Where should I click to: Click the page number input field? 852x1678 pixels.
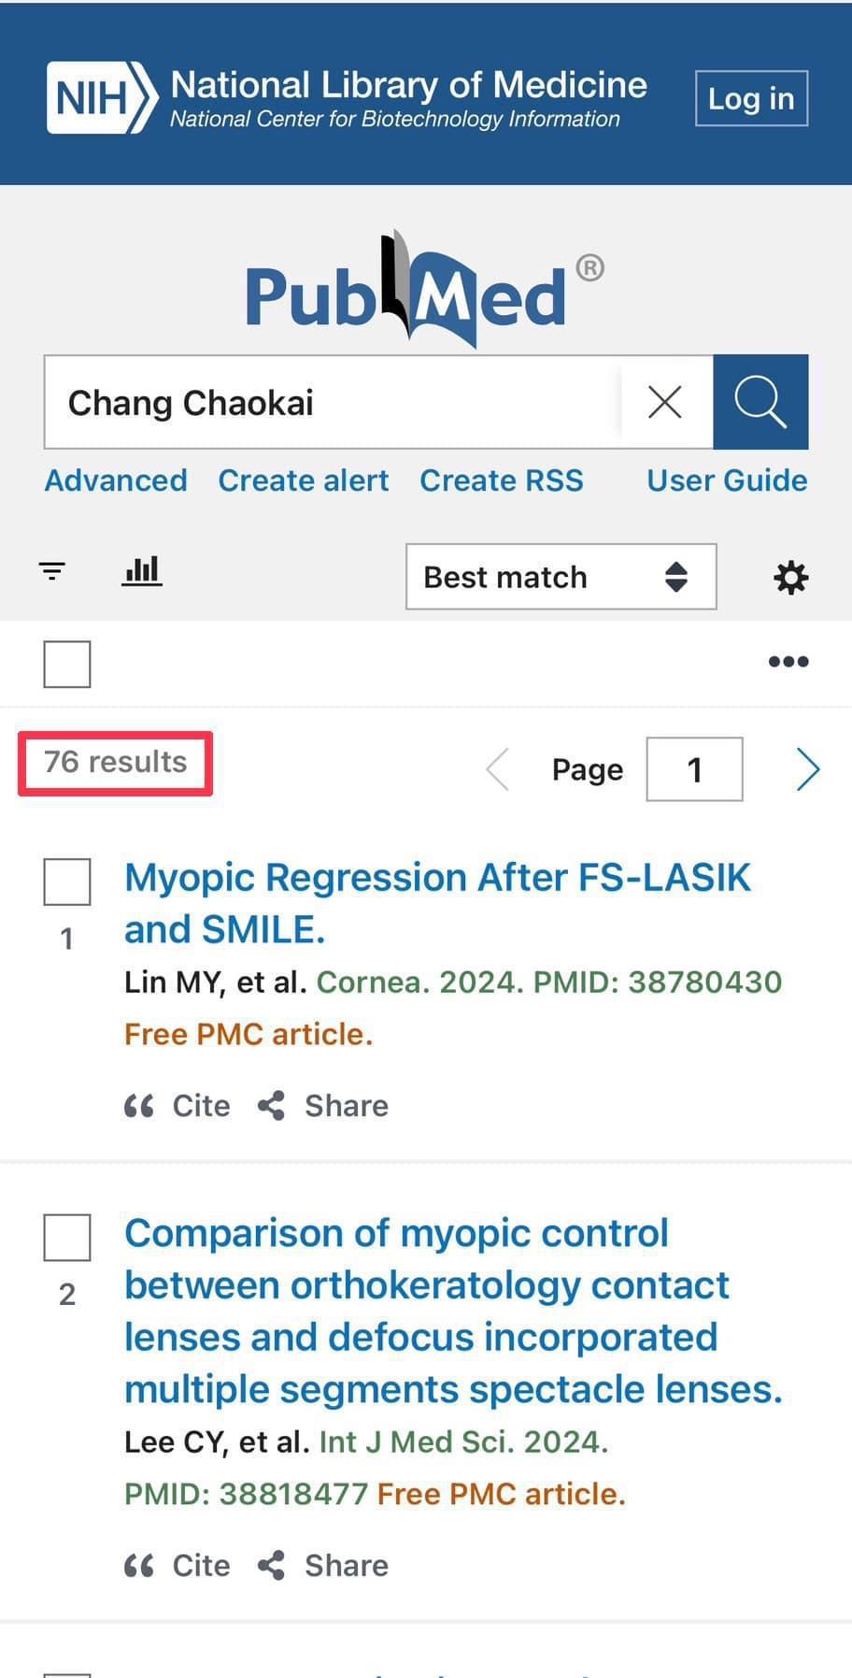(x=694, y=769)
